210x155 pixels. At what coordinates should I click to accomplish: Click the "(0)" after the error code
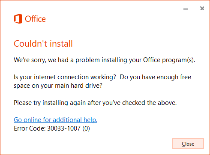pyautogui.click(x=86, y=128)
